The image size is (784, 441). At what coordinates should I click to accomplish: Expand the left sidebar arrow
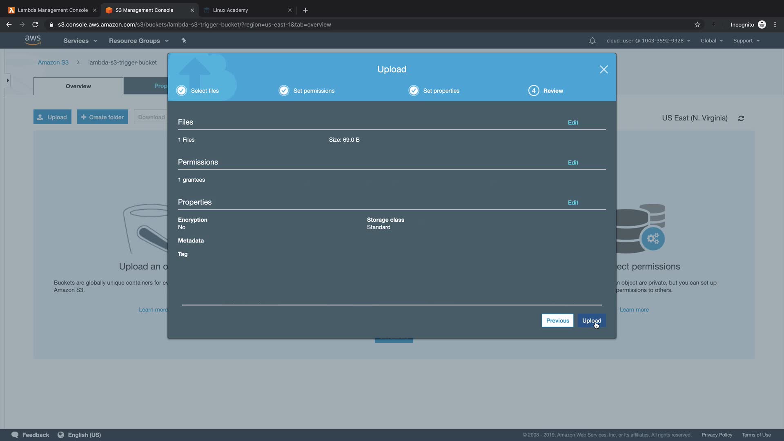tap(7, 80)
